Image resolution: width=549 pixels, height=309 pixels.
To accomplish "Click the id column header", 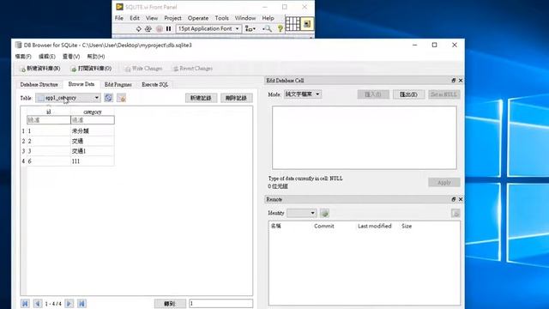I will (x=49, y=112).
